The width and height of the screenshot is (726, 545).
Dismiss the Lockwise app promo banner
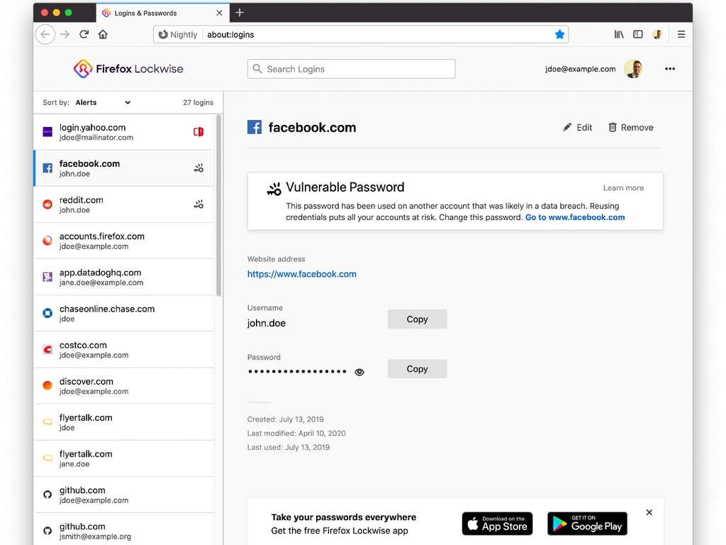click(x=649, y=512)
